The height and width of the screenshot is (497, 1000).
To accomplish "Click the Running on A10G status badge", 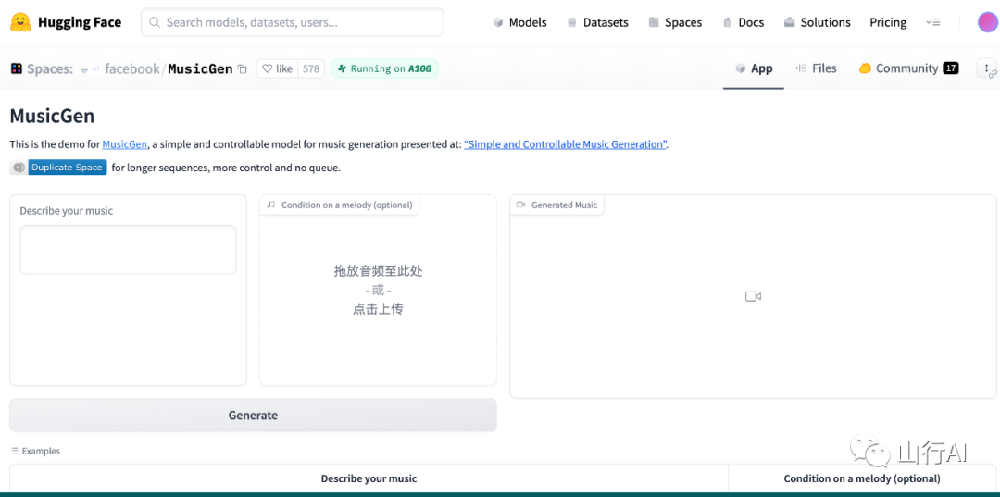I will pyautogui.click(x=384, y=68).
